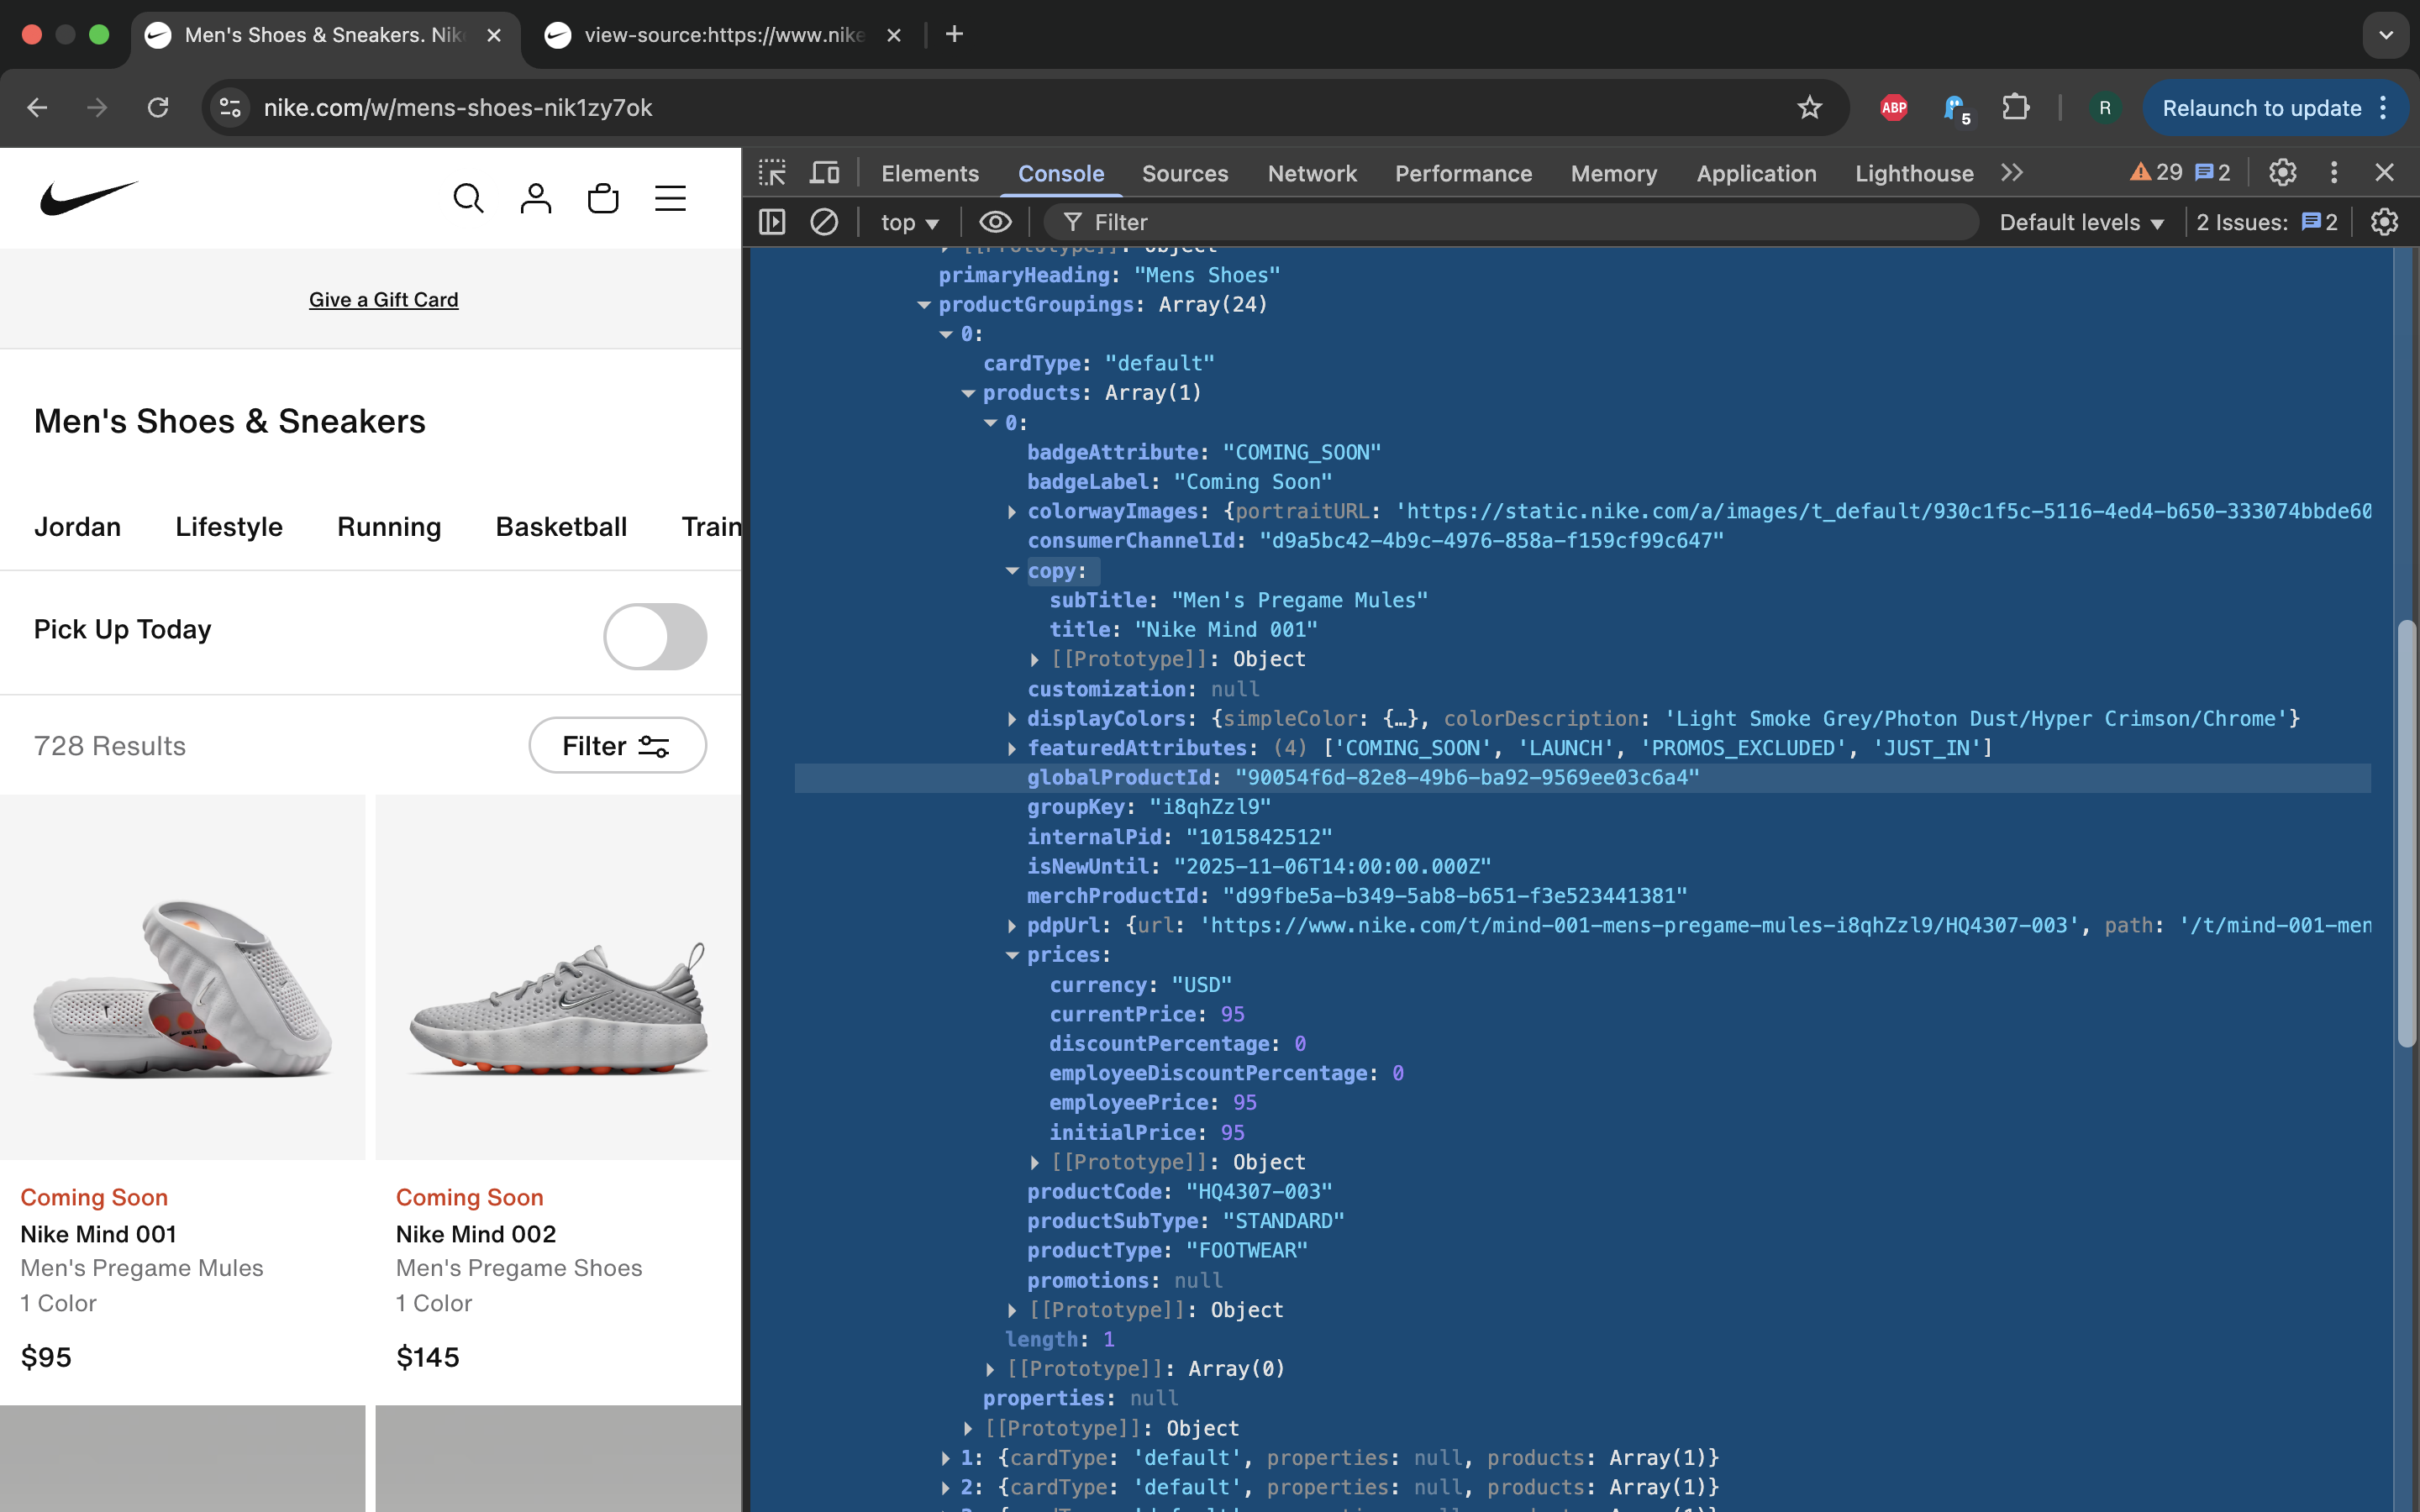This screenshot has height=1512, width=2420.
Task: Open the Filter button on results
Action: [x=617, y=746]
